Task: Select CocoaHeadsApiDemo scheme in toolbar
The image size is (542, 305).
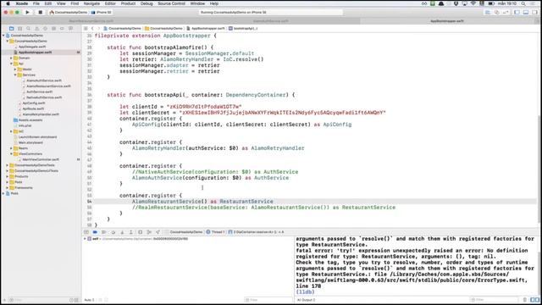Action: [x=69, y=13]
